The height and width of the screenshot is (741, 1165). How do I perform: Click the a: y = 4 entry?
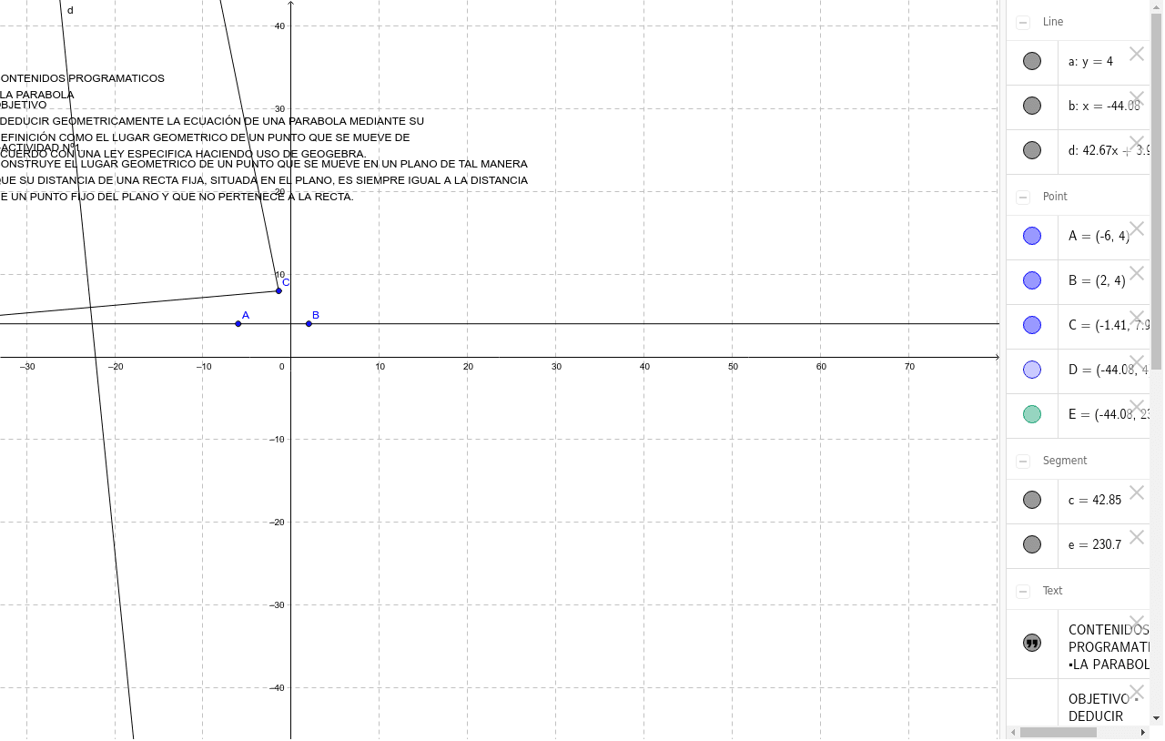(1090, 62)
